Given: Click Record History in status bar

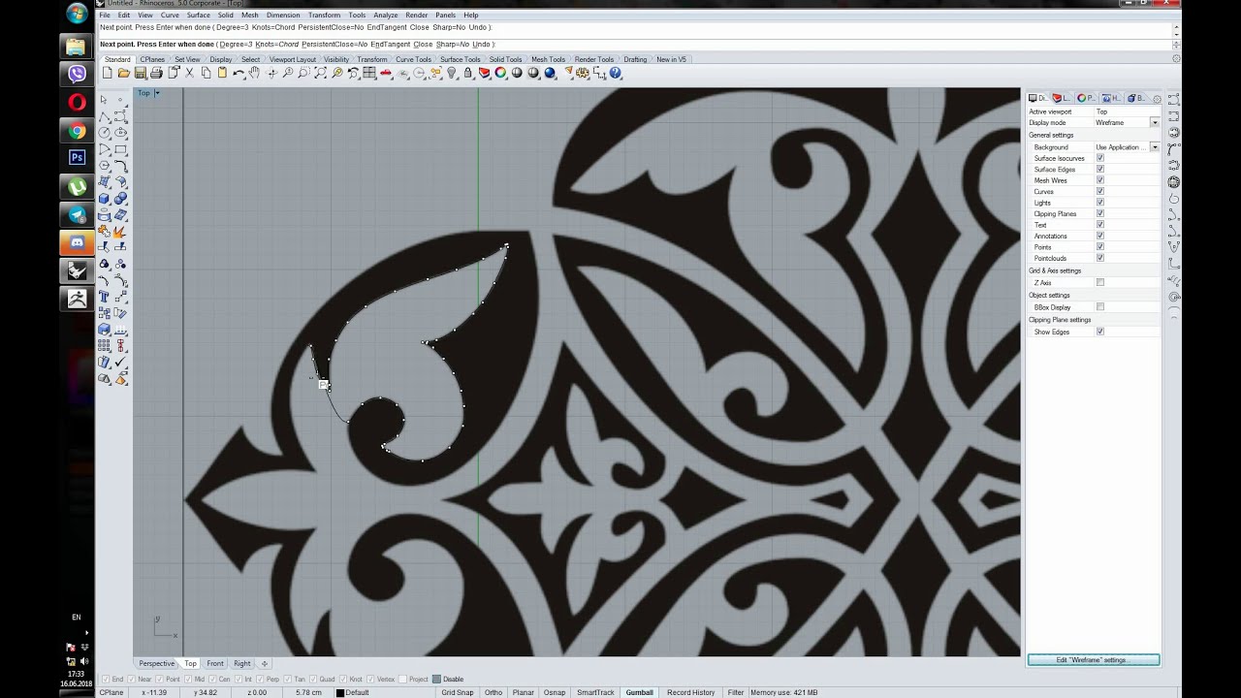Looking at the screenshot, I should (691, 692).
